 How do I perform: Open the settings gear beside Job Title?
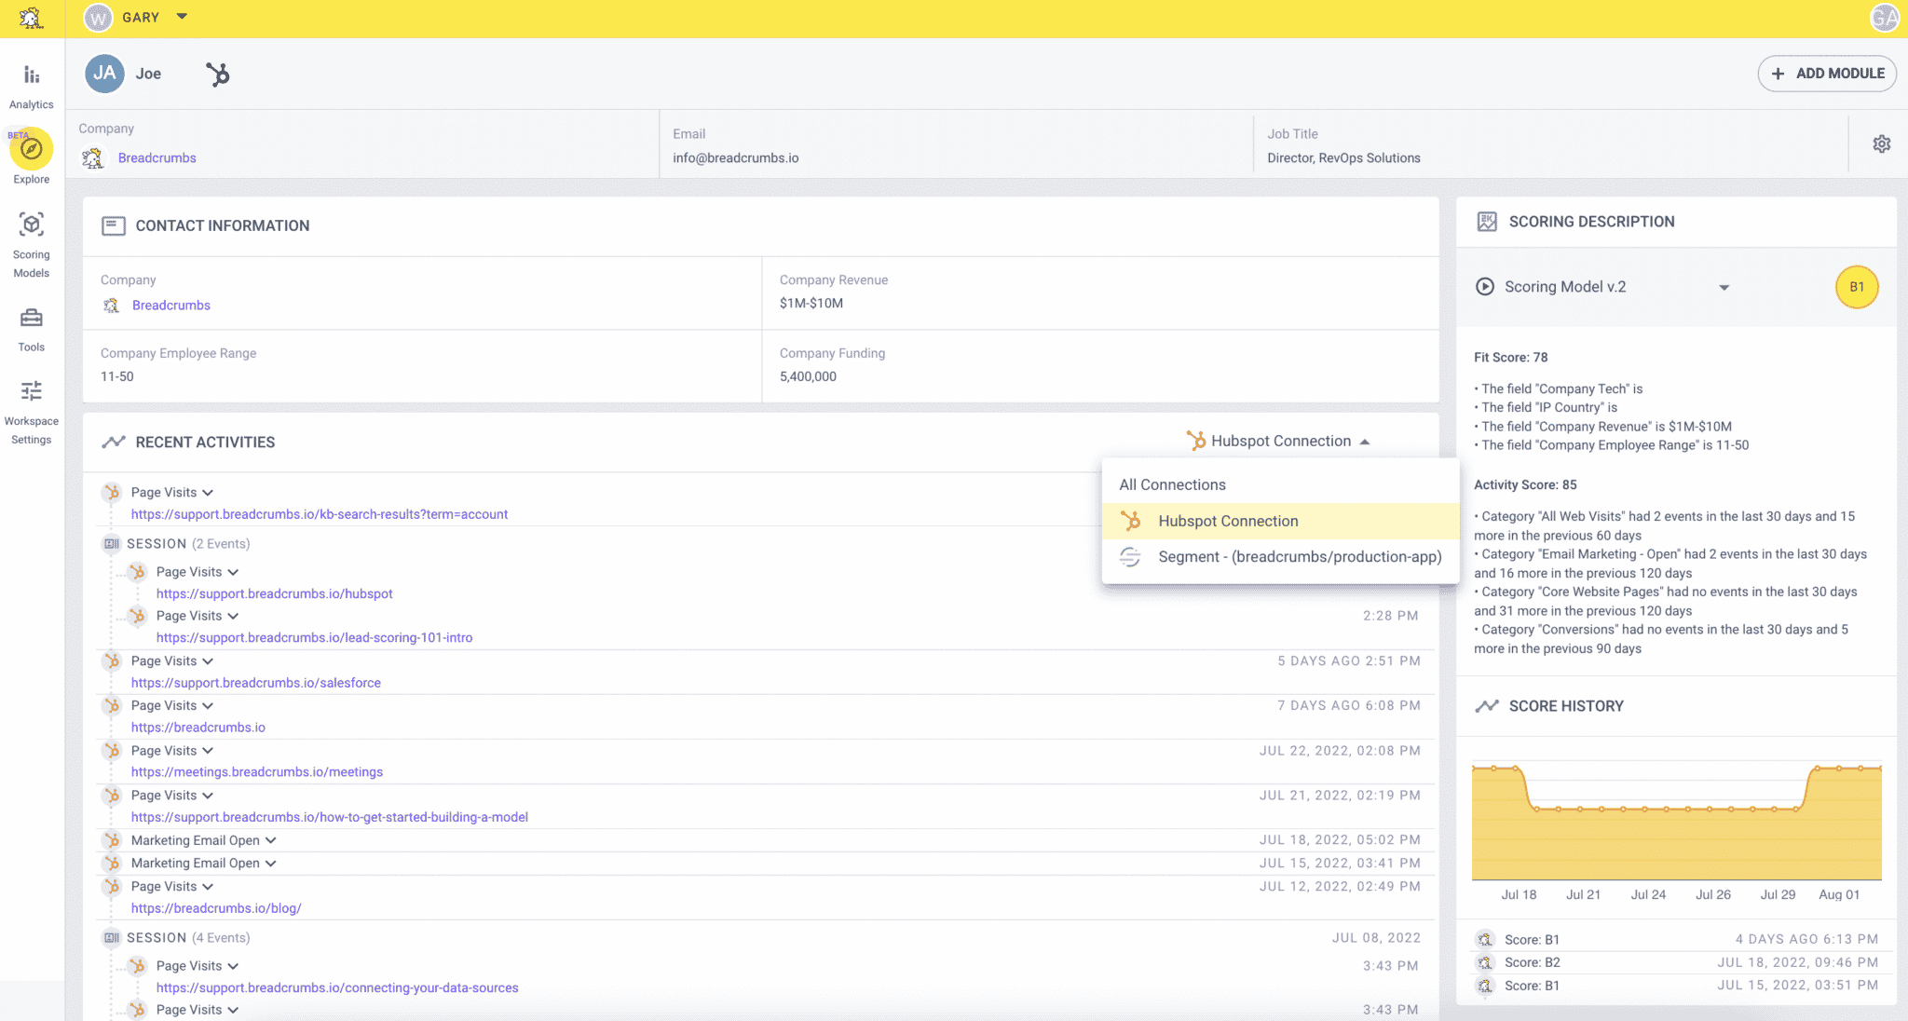tap(1882, 144)
